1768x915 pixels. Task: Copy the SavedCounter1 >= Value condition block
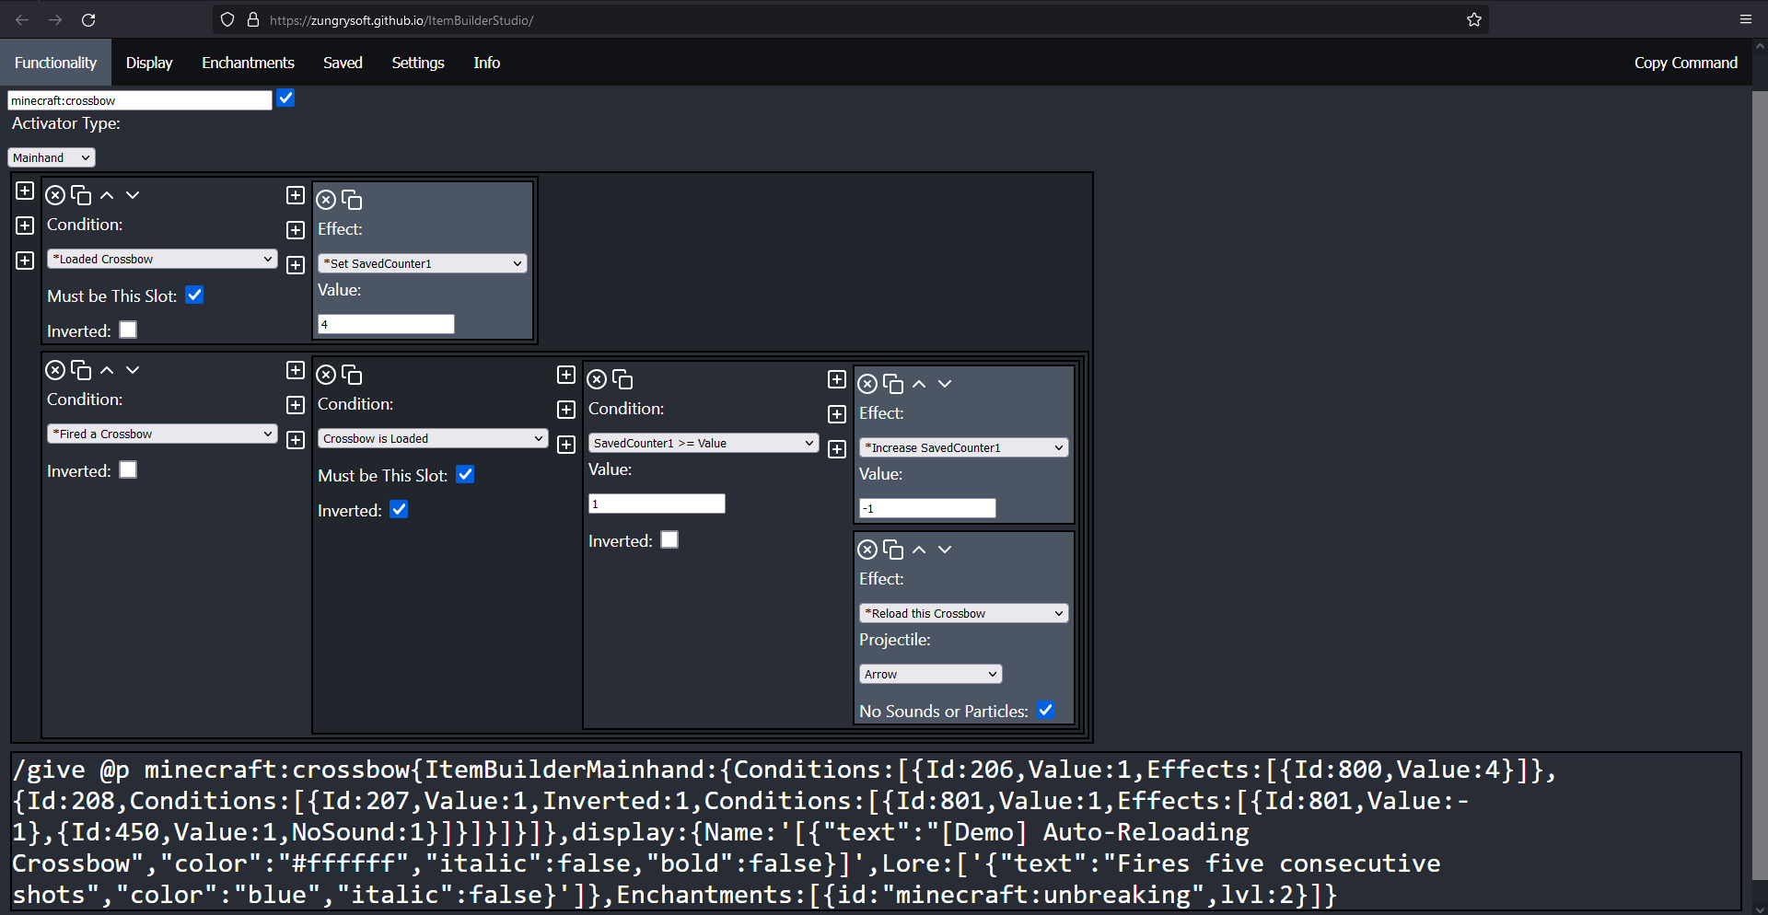coord(622,379)
